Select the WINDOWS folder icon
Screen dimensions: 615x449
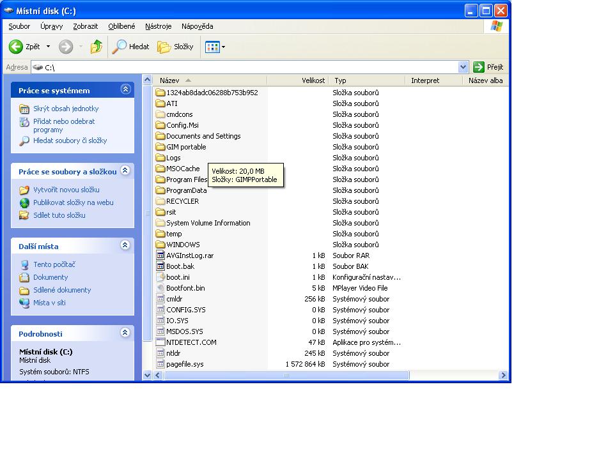point(160,245)
